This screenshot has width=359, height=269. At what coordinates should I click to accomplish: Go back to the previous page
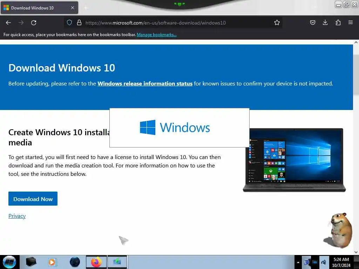pyautogui.click(x=8, y=23)
